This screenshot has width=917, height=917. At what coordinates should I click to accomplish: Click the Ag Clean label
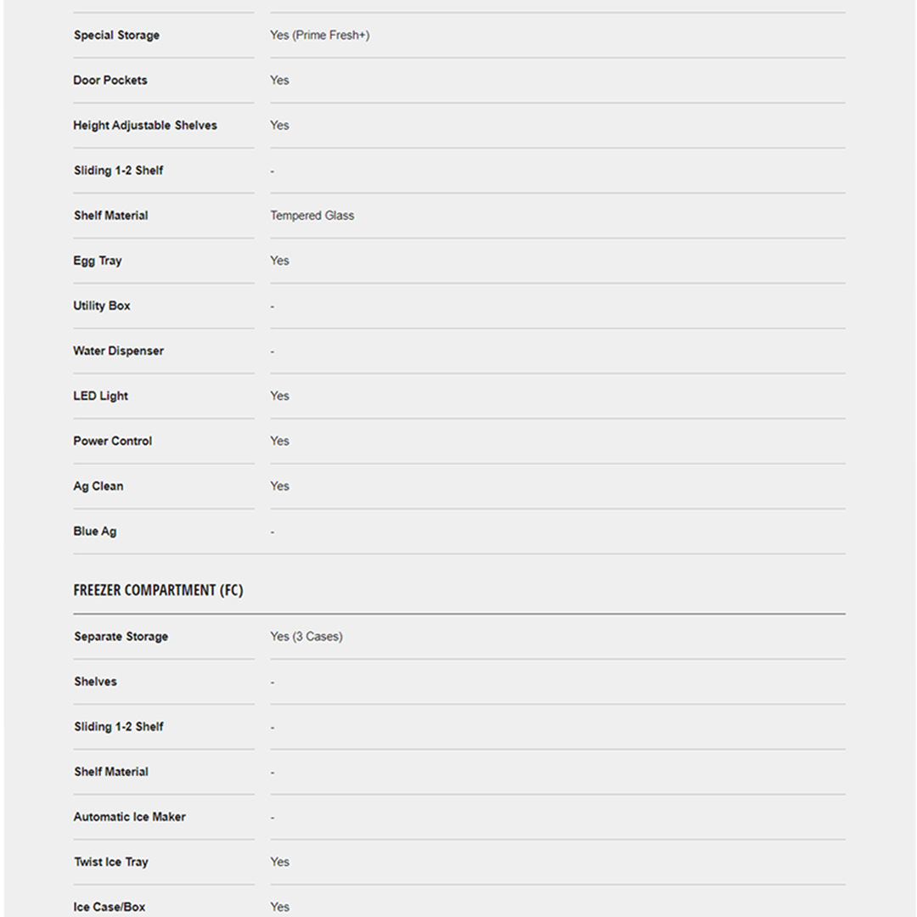tap(98, 486)
